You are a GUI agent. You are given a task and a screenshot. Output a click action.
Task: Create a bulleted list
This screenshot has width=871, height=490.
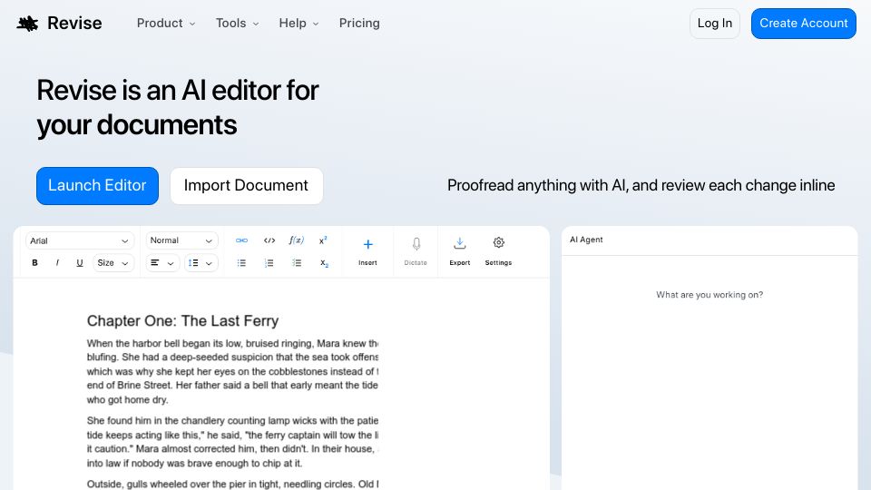coord(241,263)
